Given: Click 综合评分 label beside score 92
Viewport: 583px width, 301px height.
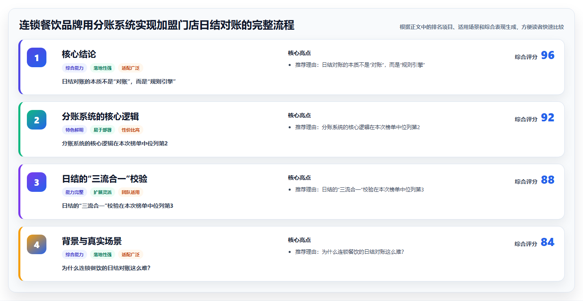Looking at the screenshot, I should pyautogui.click(x=526, y=119).
